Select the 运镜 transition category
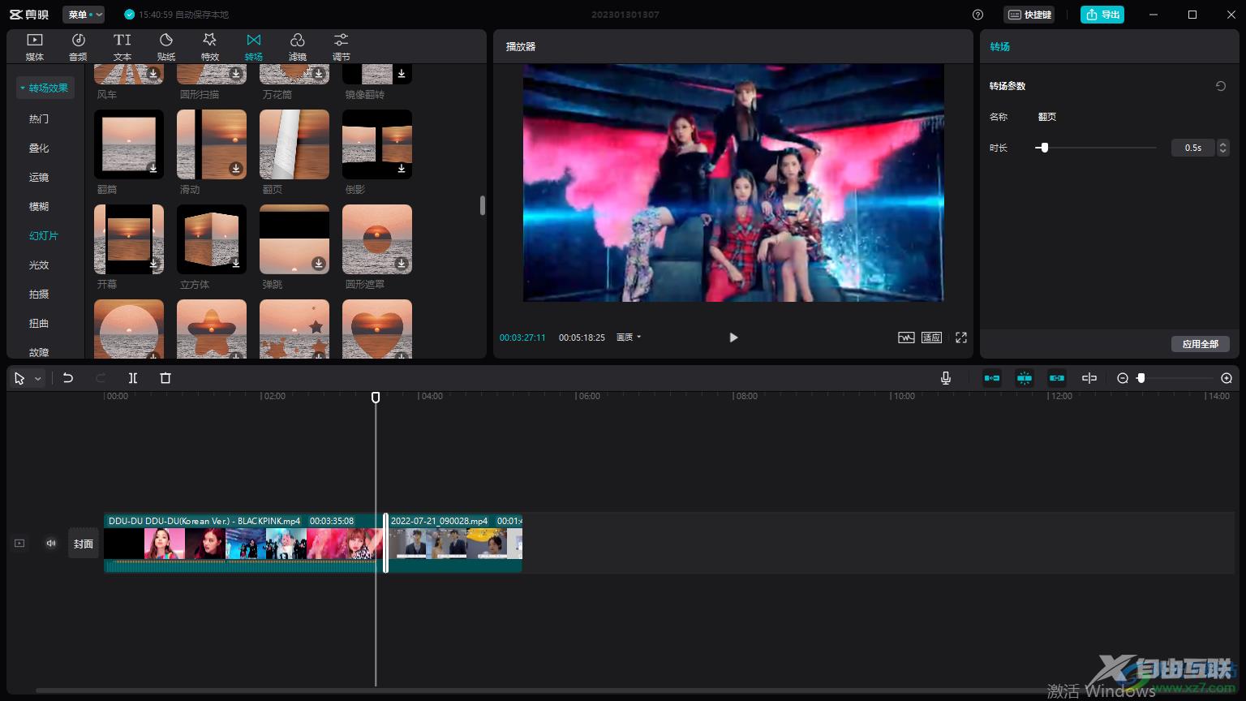This screenshot has height=701, width=1246. (39, 177)
